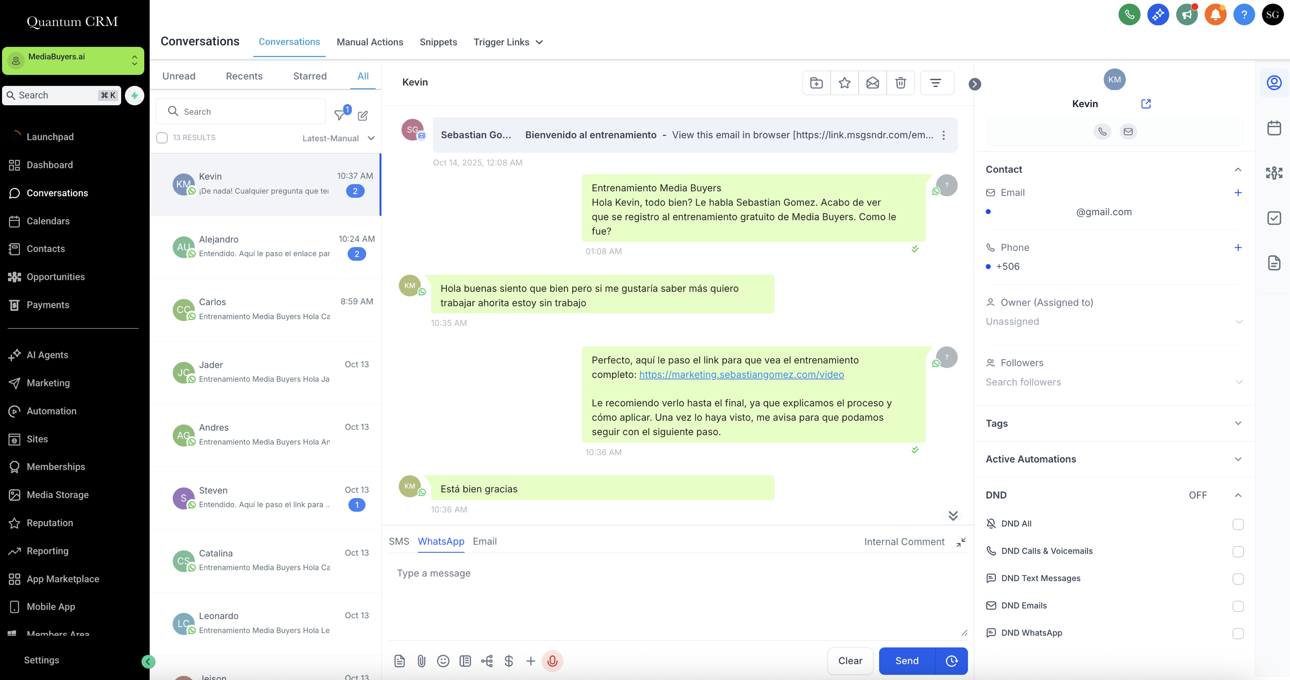The height and width of the screenshot is (680, 1290).
Task: Open the marketing.sebastiangomez.com video link
Action: point(741,374)
